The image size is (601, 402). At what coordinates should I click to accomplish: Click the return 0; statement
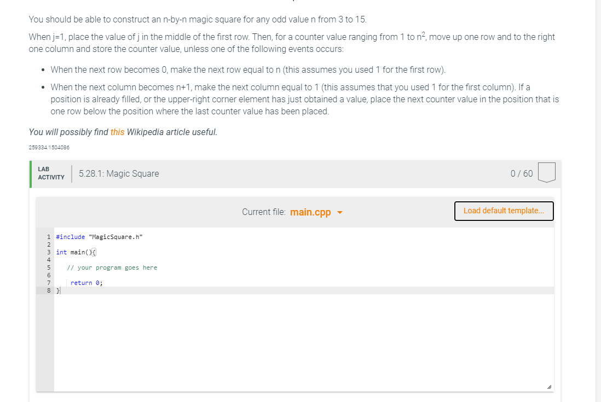pos(86,283)
